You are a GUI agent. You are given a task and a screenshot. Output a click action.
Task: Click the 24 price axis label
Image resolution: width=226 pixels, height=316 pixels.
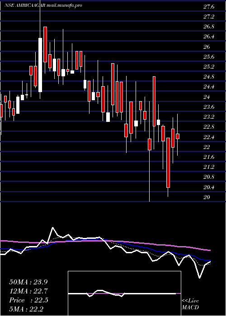tap(207, 97)
